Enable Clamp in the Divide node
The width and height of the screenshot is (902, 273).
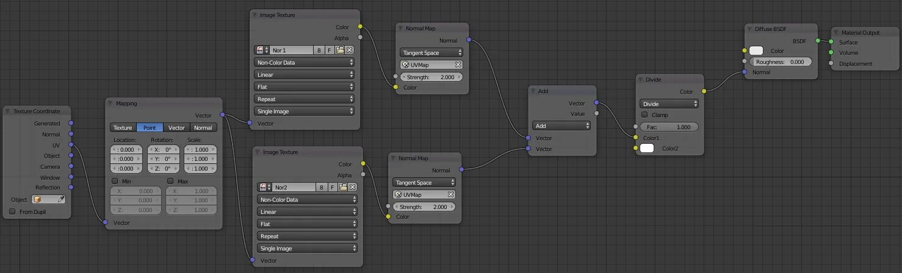[x=644, y=115]
